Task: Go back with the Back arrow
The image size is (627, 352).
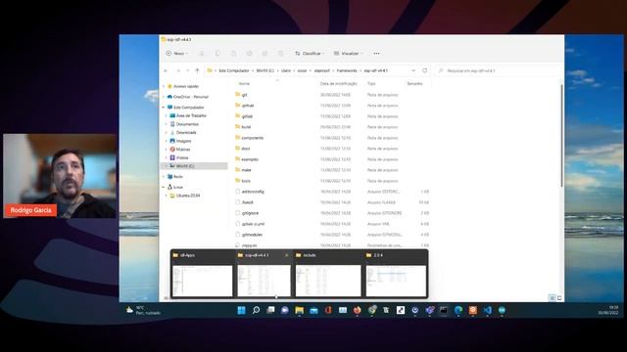Action: click(166, 70)
